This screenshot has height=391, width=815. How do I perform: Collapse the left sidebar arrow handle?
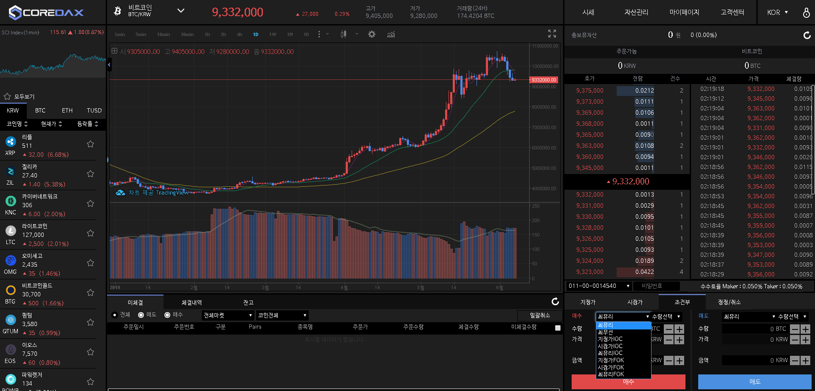pyautogui.click(x=109, y=65)
